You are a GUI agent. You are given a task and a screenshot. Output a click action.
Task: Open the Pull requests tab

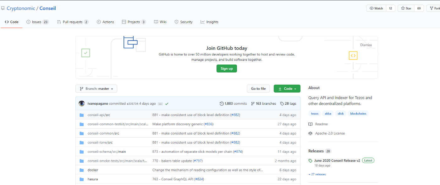(73, 22)
